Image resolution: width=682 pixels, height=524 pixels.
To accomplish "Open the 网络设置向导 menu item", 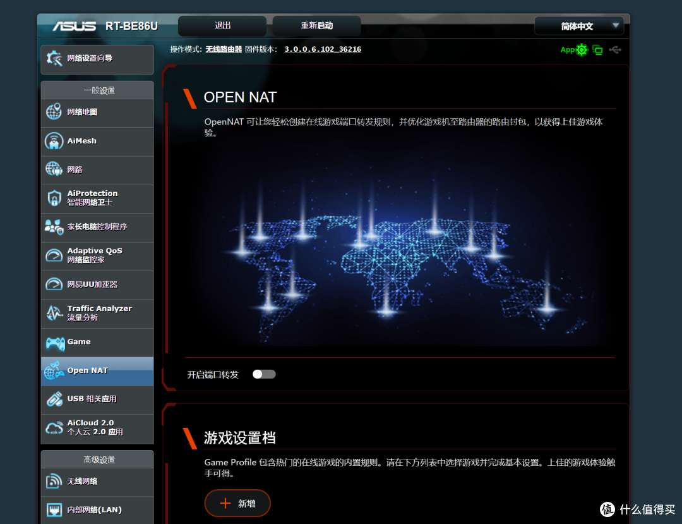I will (x=97, y=59).
